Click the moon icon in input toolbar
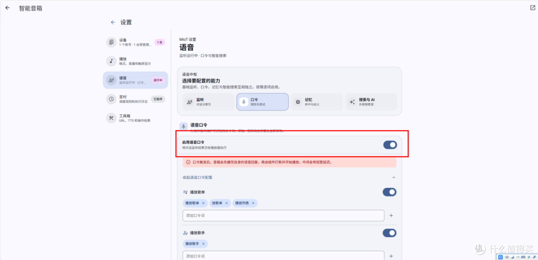538x260 pixels. click(x=512, y=257)
